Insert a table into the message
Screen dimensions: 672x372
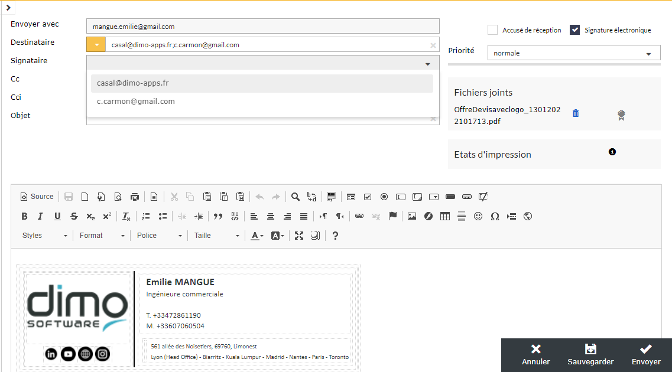(445, 217)
